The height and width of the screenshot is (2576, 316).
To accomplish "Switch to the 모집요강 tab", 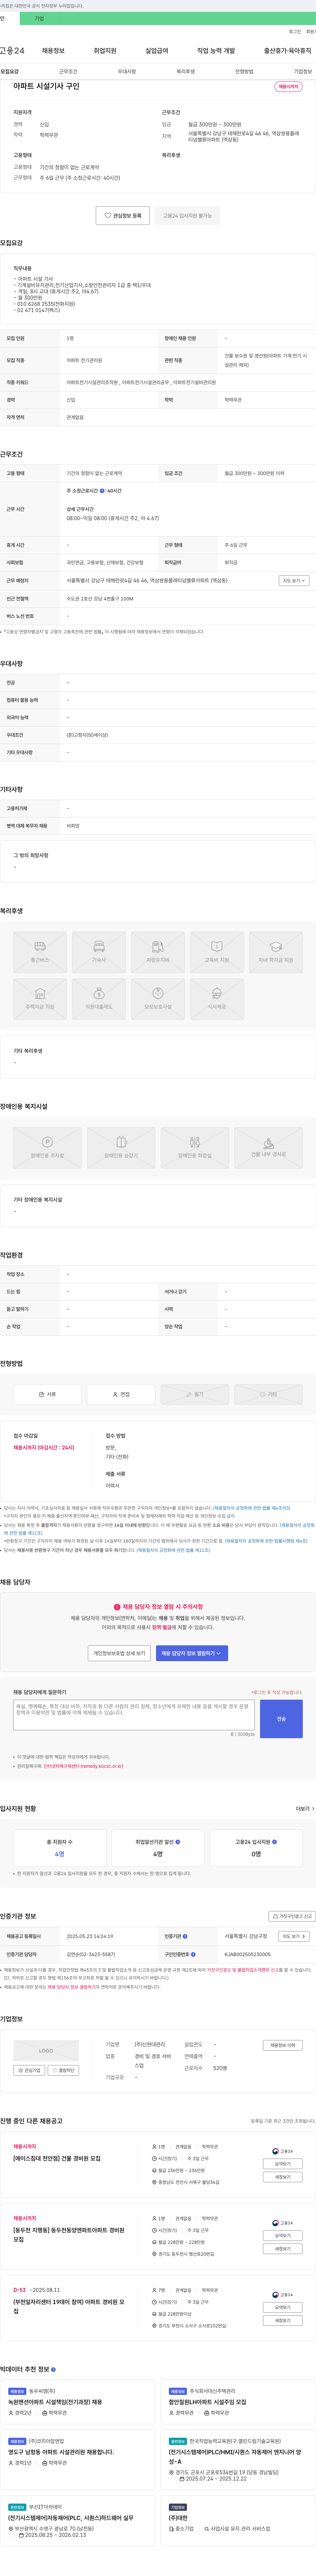I will coord(9,72).
